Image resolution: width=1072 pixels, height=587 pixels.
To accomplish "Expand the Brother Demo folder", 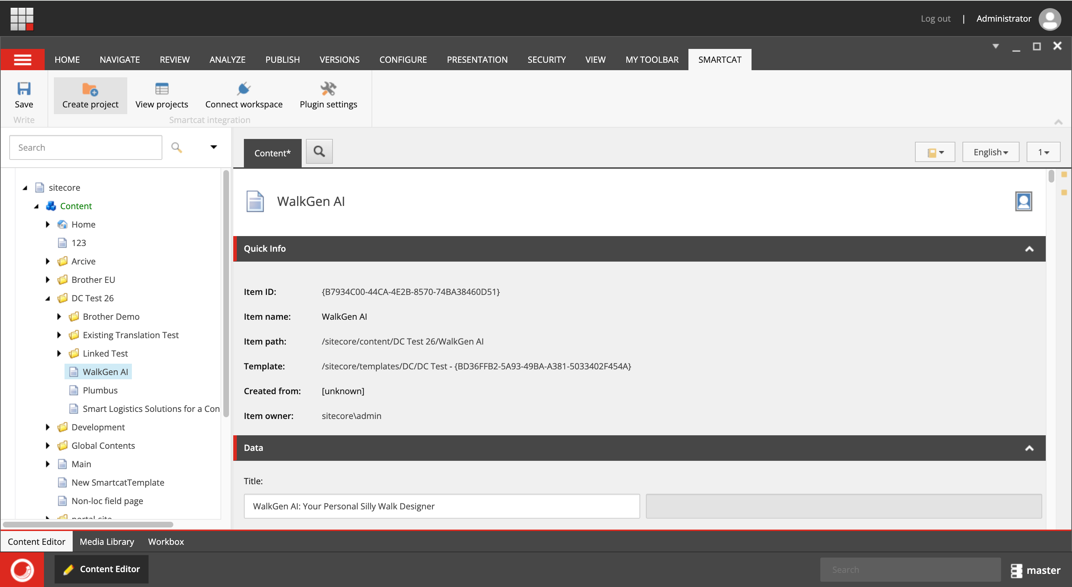I will [x=59, y=317].
